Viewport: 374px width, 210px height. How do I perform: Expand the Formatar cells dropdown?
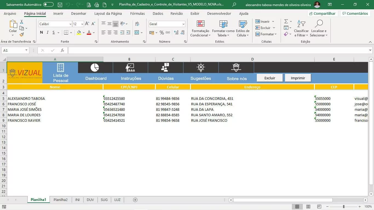coord(275,34)
